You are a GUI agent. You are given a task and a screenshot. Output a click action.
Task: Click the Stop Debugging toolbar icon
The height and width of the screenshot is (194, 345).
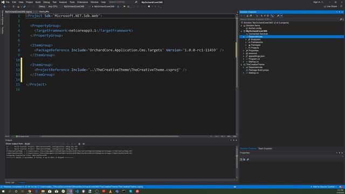(149, 6)
